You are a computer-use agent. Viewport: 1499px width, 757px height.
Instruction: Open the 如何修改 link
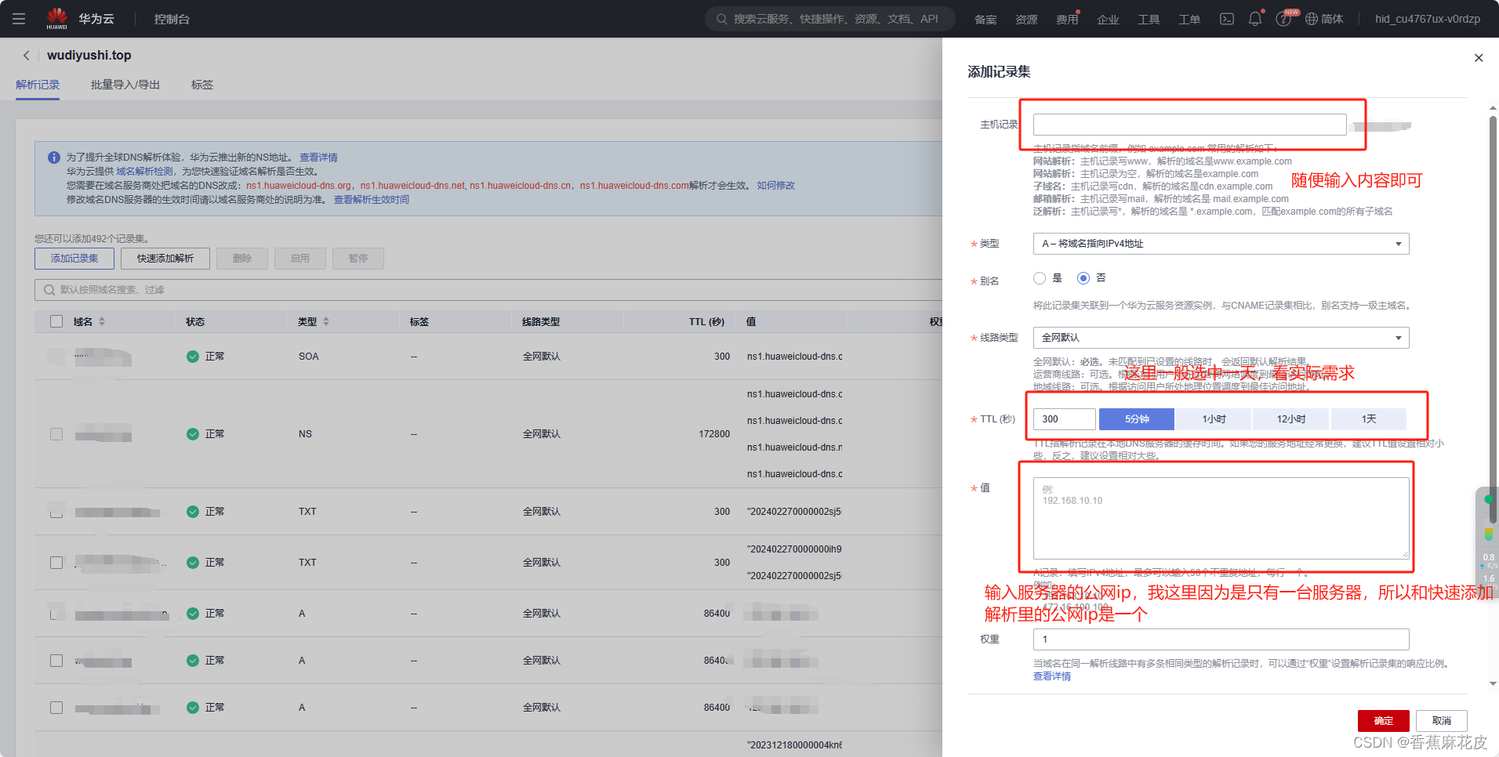tap(776, 186)
